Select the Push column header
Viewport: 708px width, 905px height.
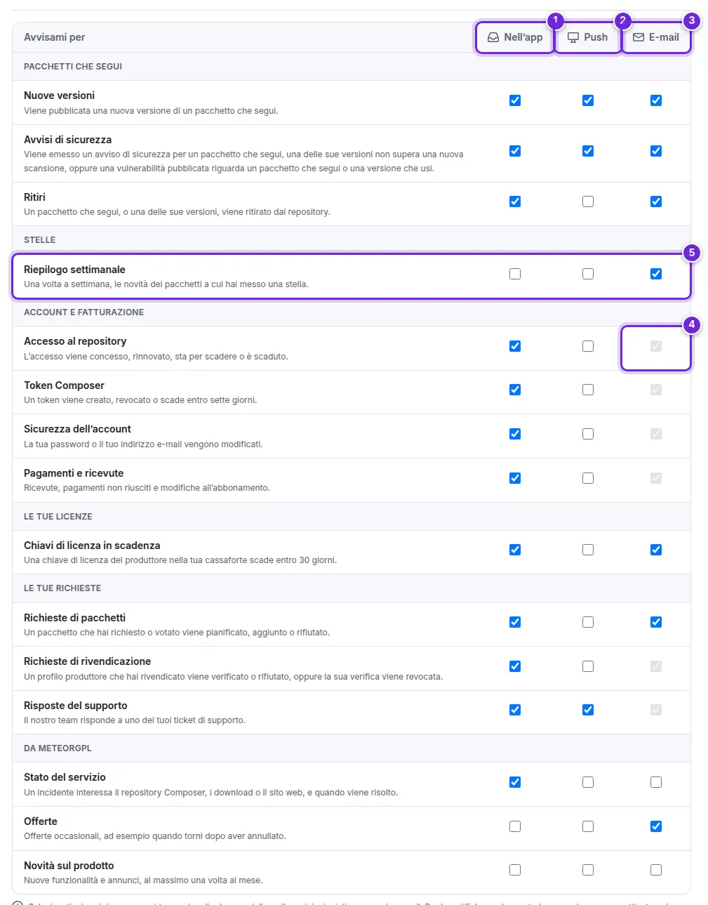tap(588, 37)
